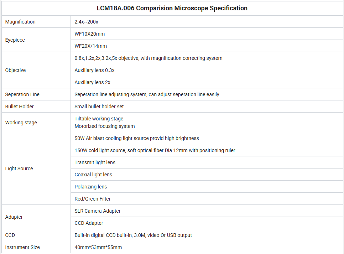
Task: Click the Small bullet holder set cell
Action: 207,107
